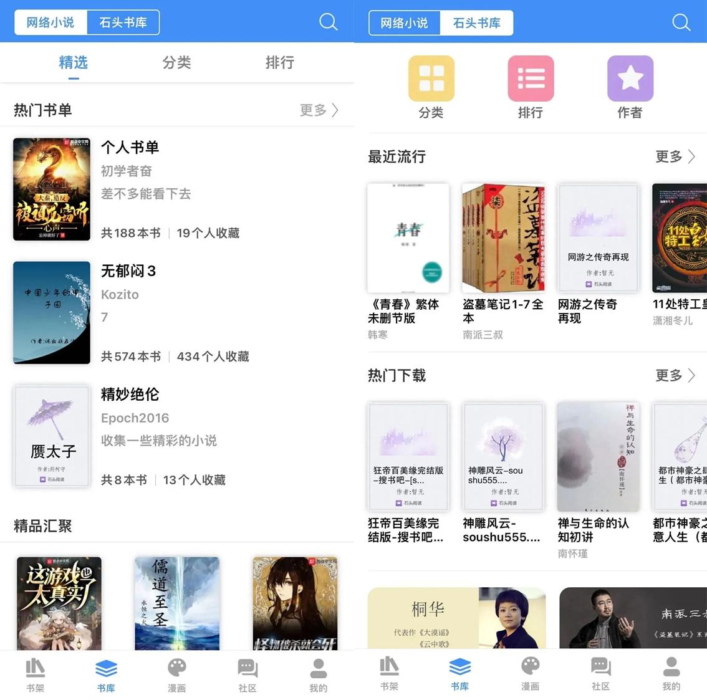Open the yellow 分类 category grid icon
Image resolution: width=707 pixels, height=700 pixels.
pos(431,78)
